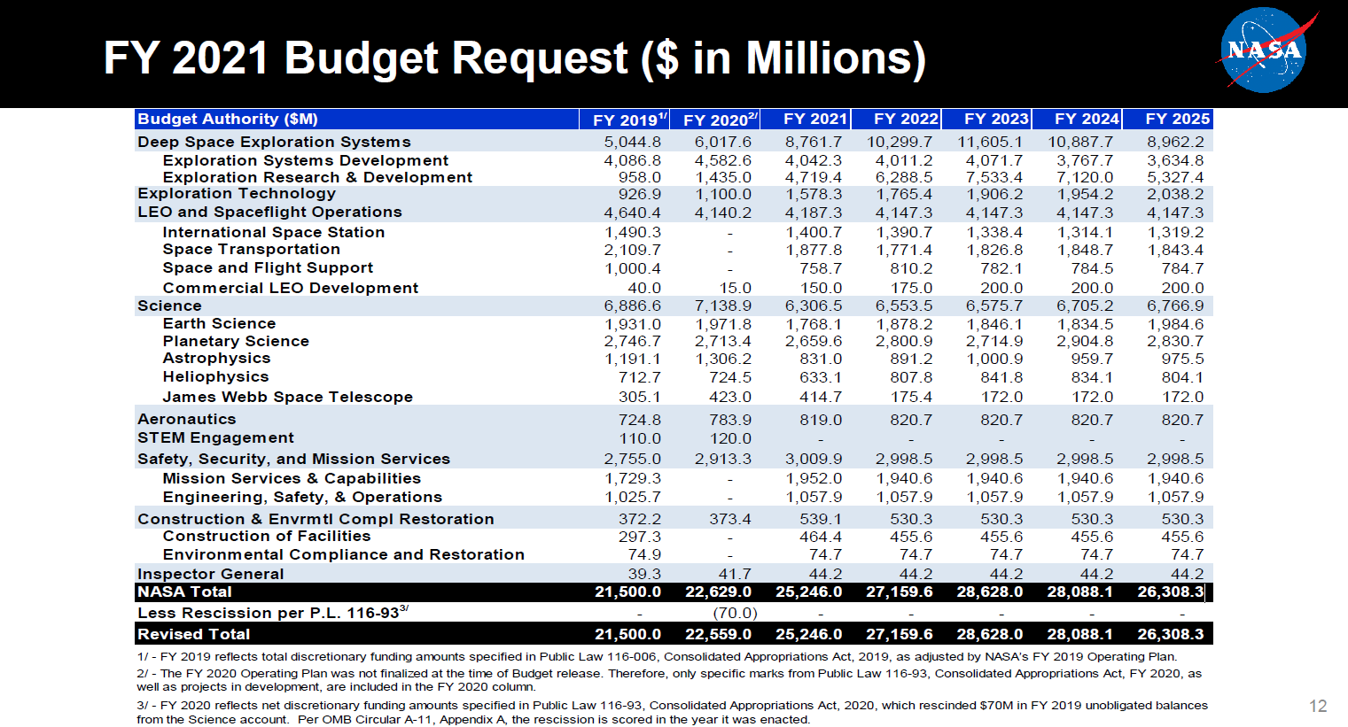Click the slide page number 12
The height and width of the screenshot is (727, 1348).
[x=1318, y=706]
